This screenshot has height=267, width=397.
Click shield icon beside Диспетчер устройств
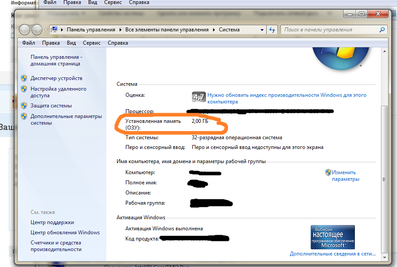tap(24, 78)
